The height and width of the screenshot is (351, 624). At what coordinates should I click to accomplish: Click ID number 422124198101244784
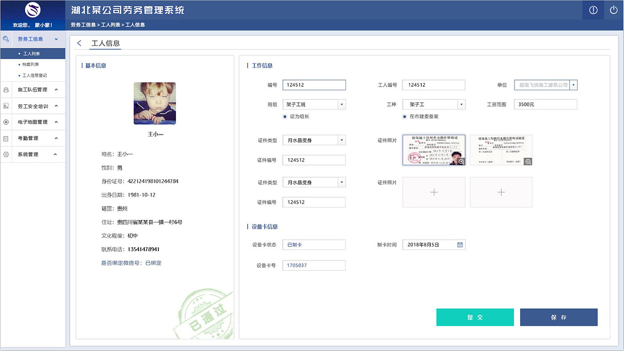[x=153, y=181]
